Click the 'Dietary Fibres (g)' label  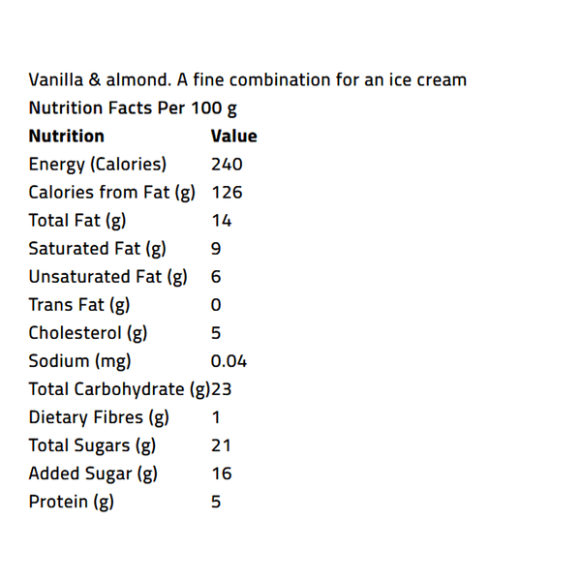tap(99, 417)
